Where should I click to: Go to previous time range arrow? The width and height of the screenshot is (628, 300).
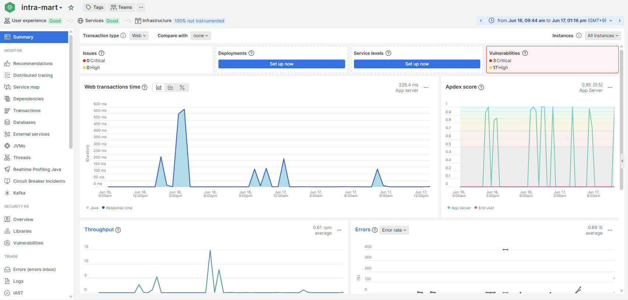point(481,21)
